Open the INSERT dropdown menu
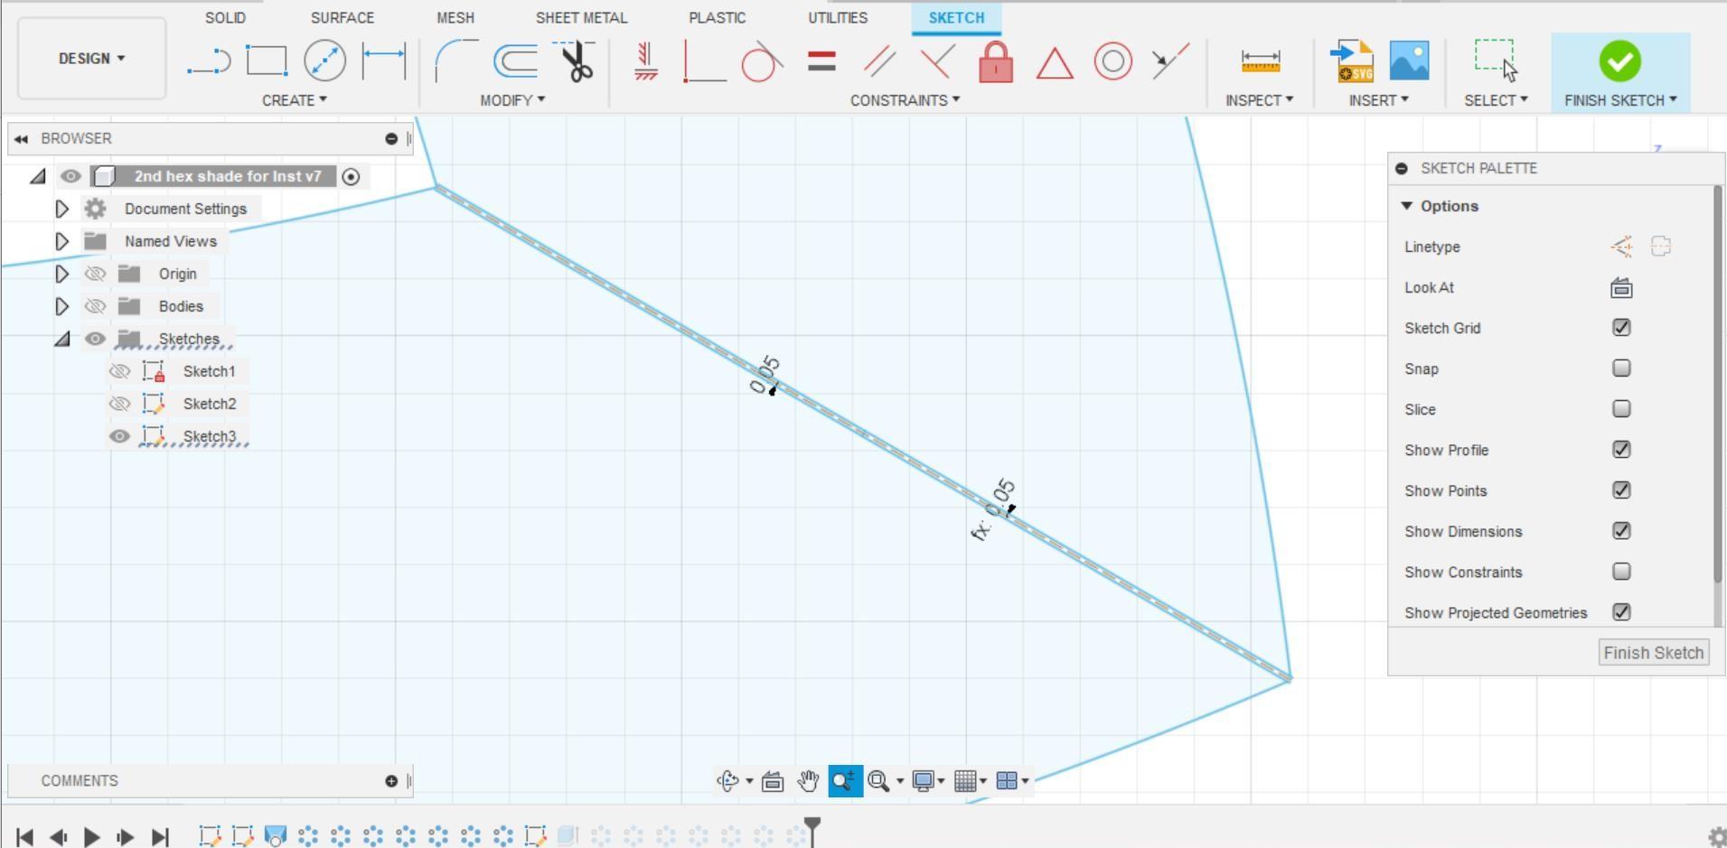 [x=1378, y=100]
